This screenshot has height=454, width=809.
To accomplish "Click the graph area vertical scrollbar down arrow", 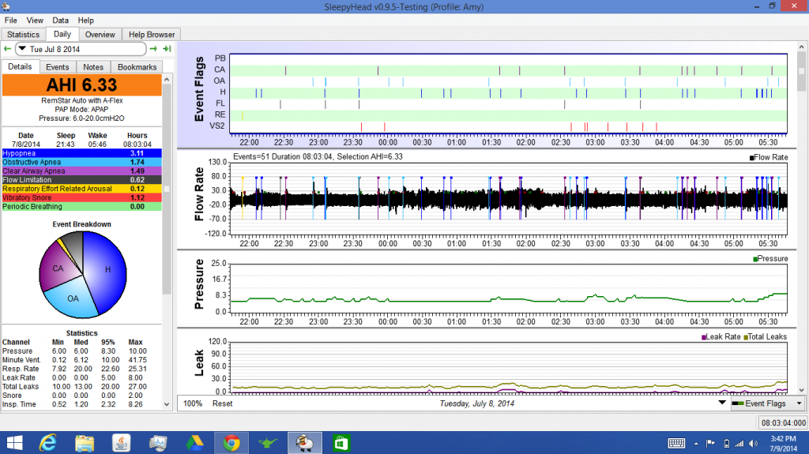I will 802,388.
